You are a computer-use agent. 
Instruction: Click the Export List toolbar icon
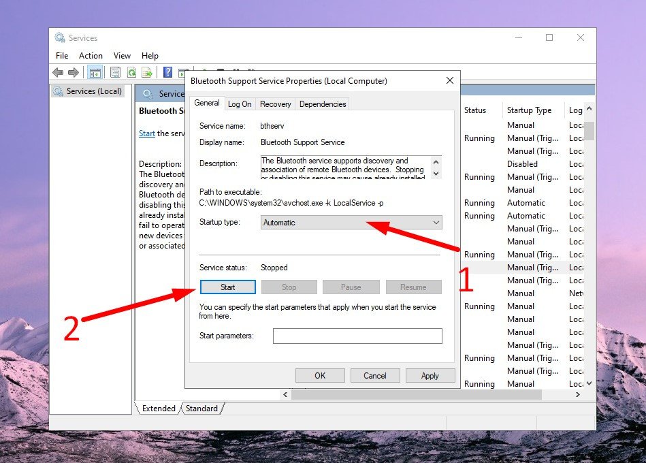[x=146, y=72]
